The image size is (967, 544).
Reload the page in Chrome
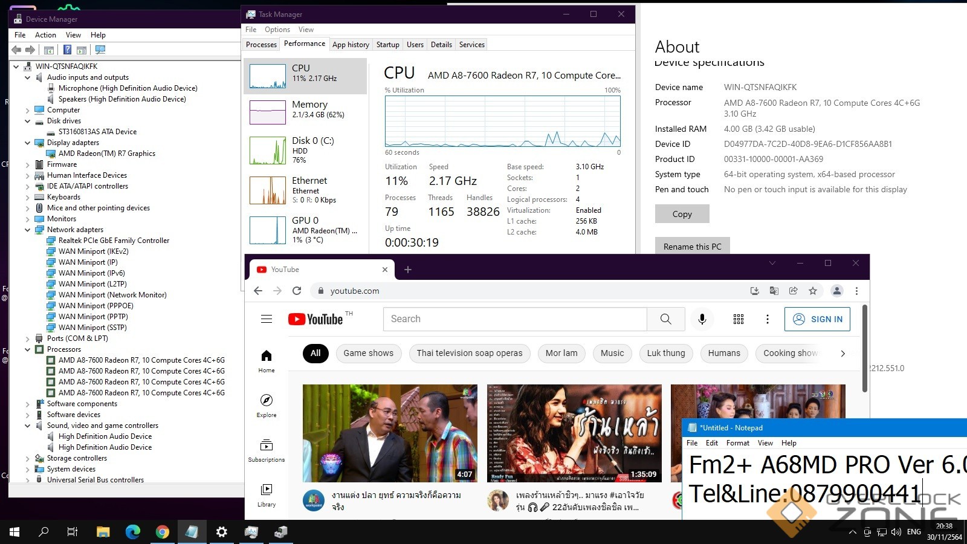297,291
